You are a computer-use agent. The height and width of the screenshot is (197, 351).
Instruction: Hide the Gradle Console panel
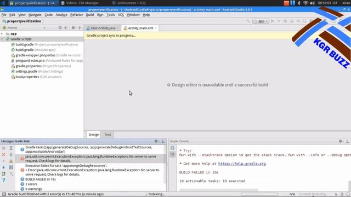(x=348, y=141)
